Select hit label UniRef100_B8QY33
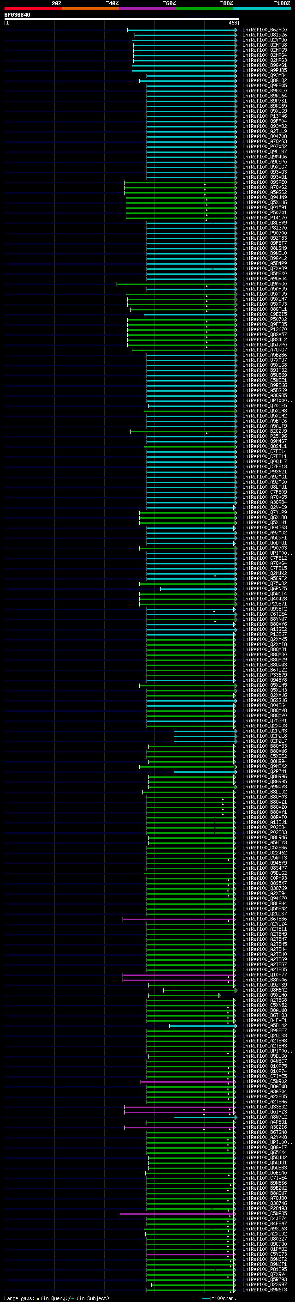 (265, 746)
